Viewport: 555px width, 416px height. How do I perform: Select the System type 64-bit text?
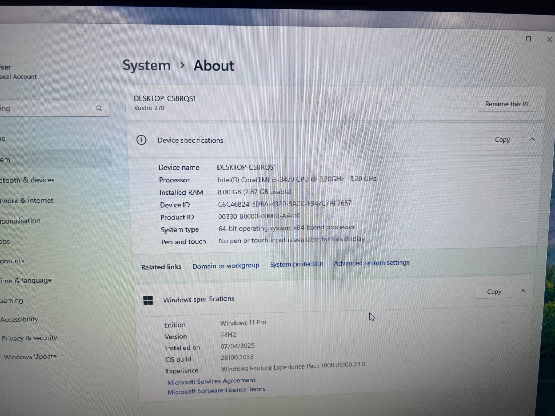(x=287, y=228)
